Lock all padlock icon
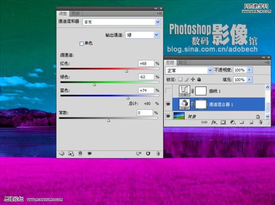The image size is (275, 205). [x=199, y=79]
